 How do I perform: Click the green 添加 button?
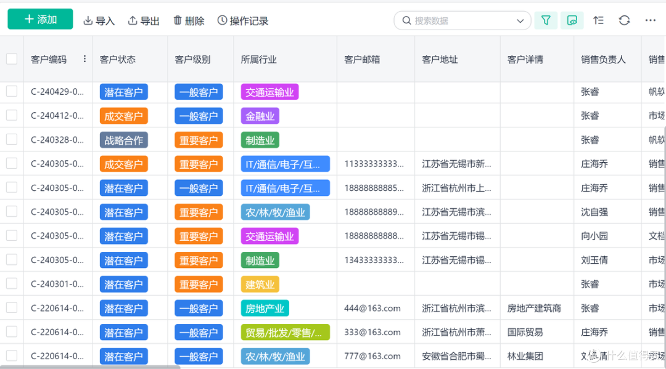[x=40, y=20]
